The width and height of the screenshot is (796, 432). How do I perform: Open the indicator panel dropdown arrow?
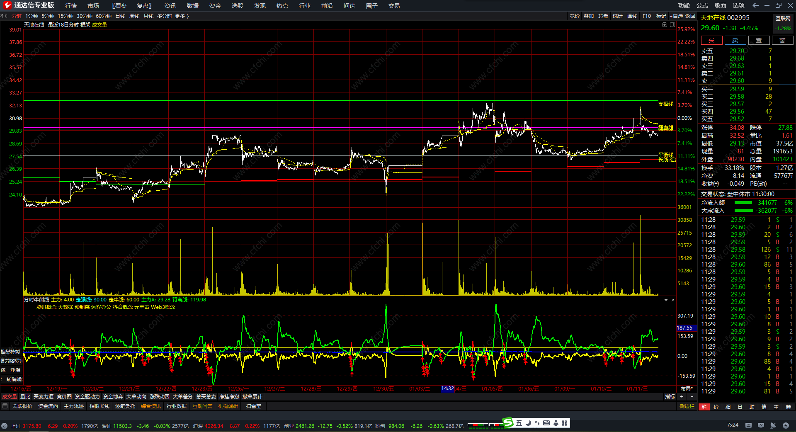[x=666, y=300]
